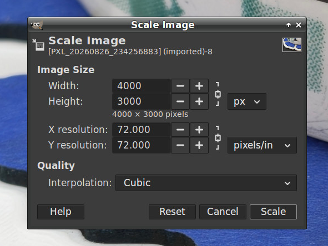Click the "Height:" label

coord(65,101)
